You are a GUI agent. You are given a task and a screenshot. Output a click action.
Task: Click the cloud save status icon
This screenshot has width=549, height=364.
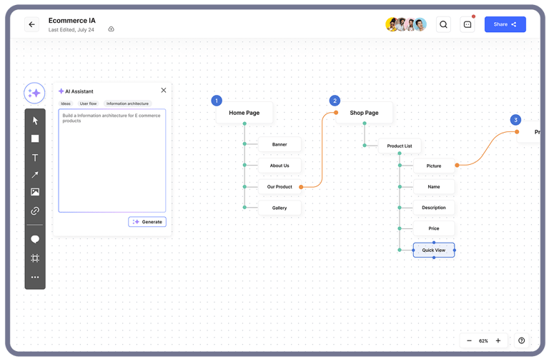tap(111, 29)
